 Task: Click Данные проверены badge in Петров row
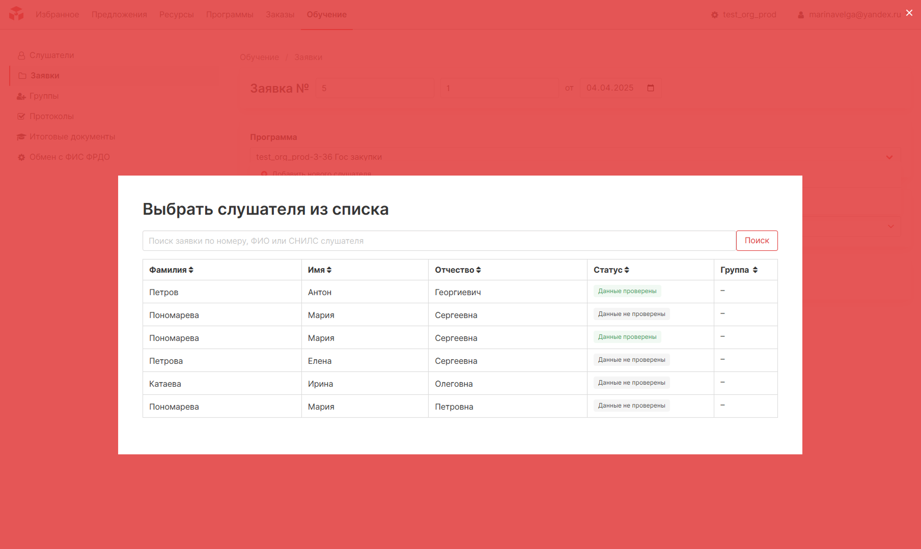point(627,291)
